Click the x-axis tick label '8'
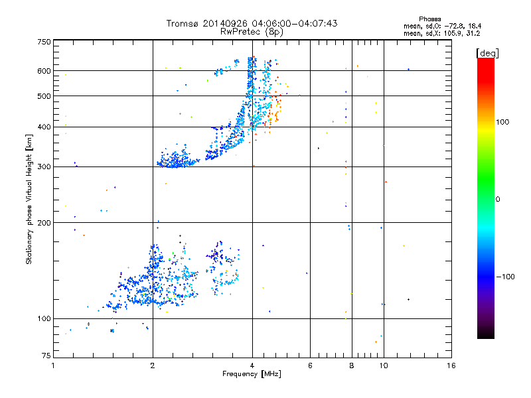Screen dimensions: 531x398 click(x=352, y=365)
